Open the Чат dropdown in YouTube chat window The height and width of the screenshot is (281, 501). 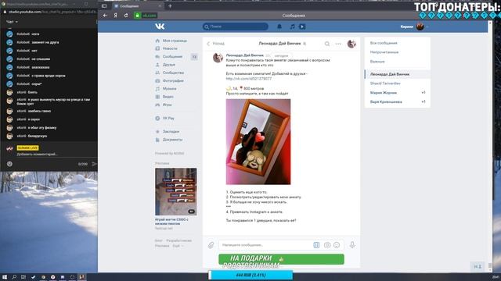click(13, 22)
